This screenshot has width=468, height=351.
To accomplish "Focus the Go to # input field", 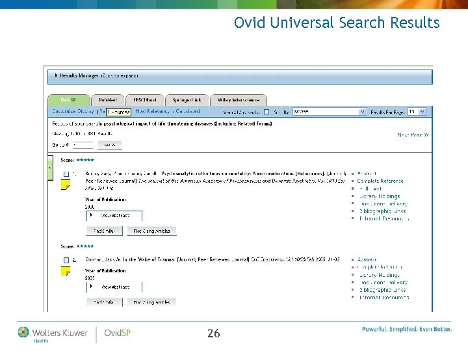I will (83, 145).
